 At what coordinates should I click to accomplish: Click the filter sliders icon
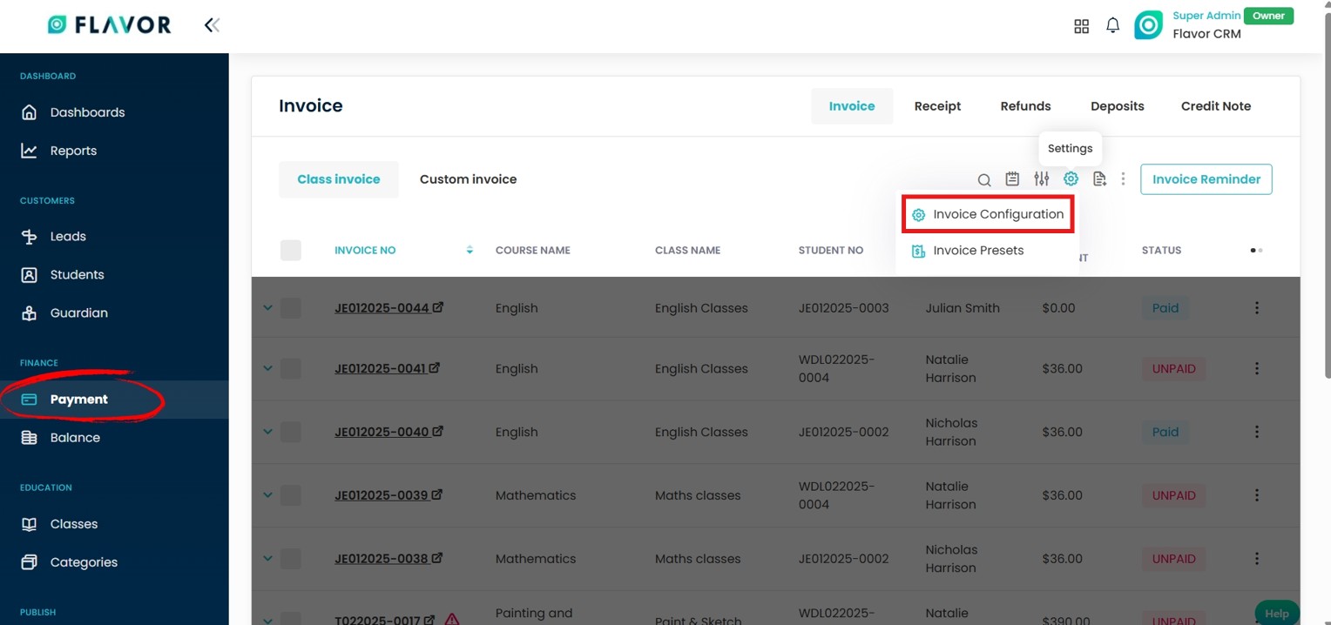[x=1041, y=179]
